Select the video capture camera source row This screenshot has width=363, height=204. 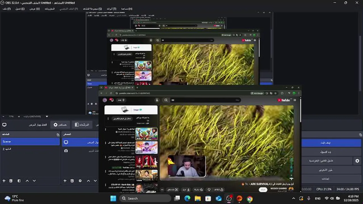[x=80, y=151]
